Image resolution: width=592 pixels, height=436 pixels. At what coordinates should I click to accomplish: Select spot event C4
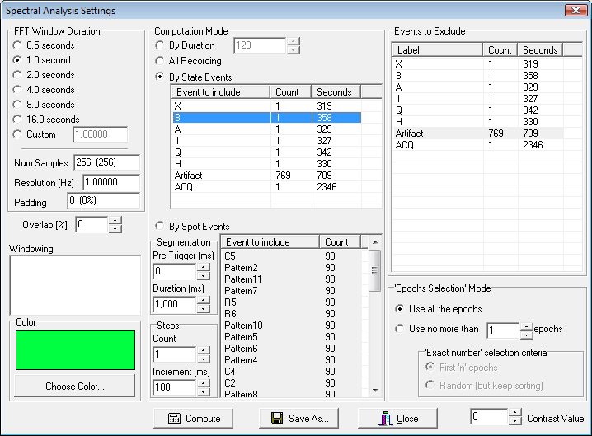(292, 372)
